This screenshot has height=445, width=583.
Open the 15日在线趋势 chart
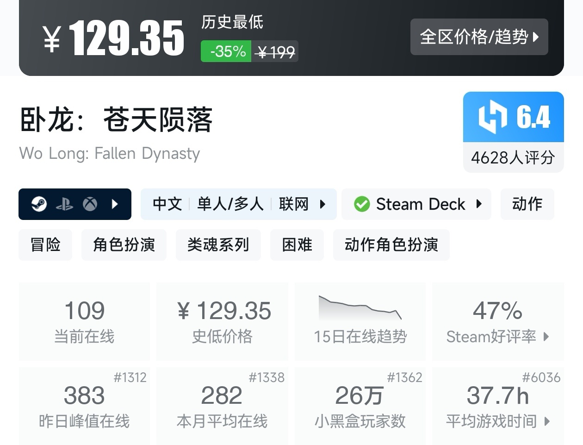[x=360, y=321]
